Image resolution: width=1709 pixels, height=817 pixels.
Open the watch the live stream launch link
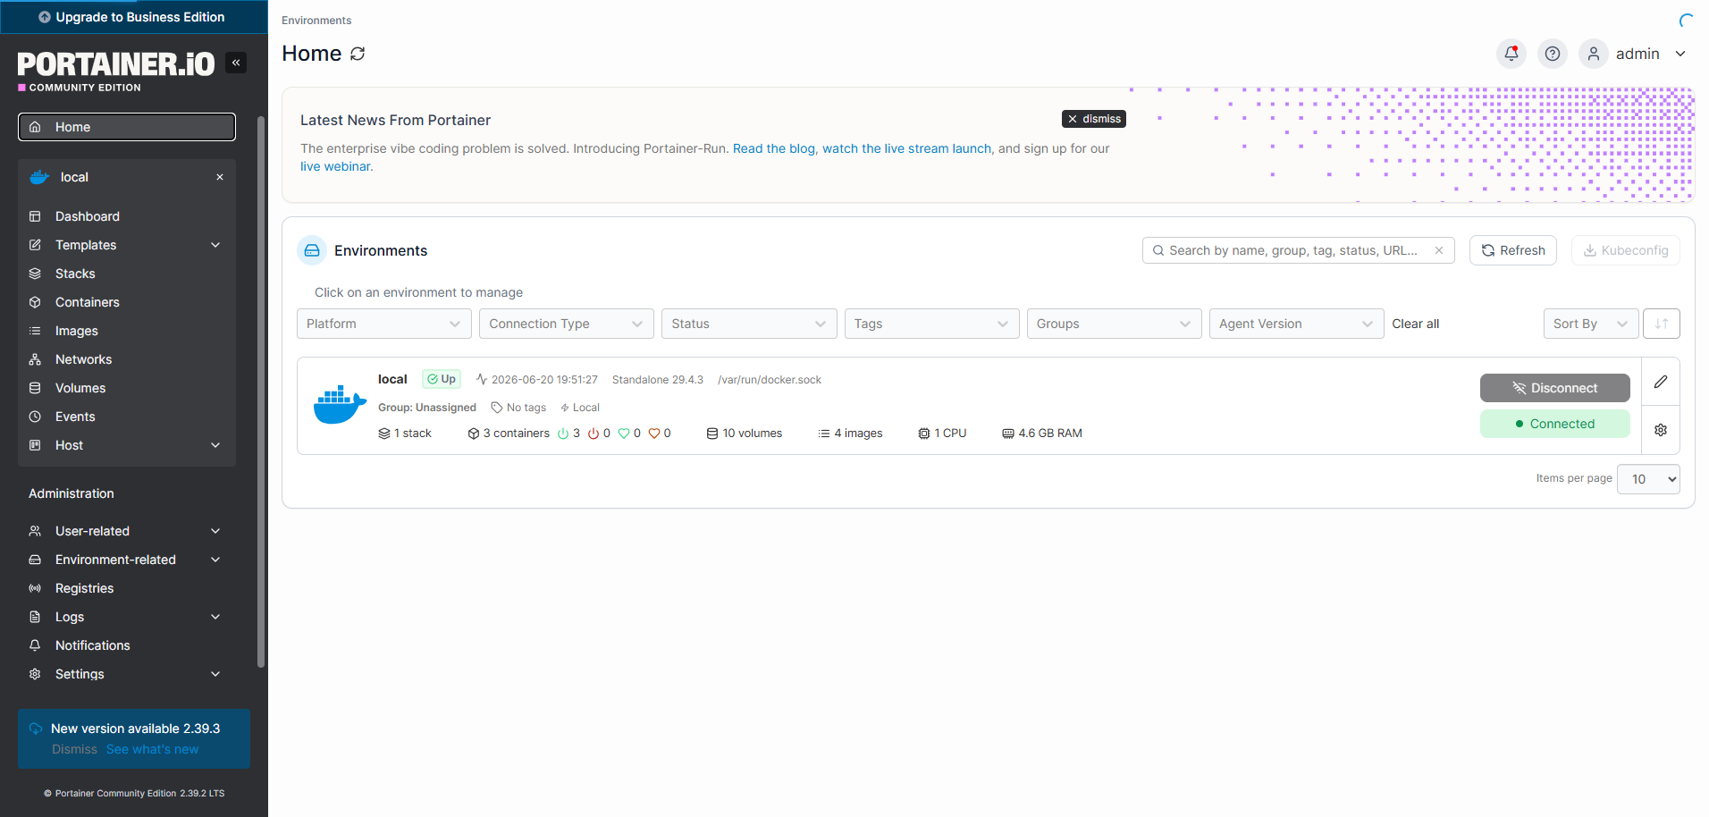(x=907, y=148)
